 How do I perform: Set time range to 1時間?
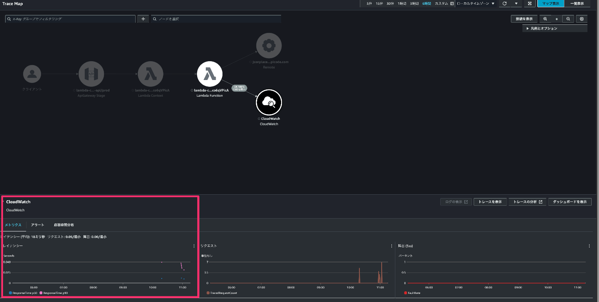click(x=402, y=3)
